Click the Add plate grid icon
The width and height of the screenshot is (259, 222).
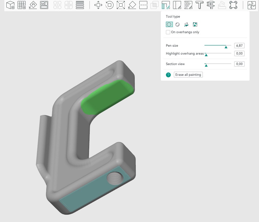[22, 5]
